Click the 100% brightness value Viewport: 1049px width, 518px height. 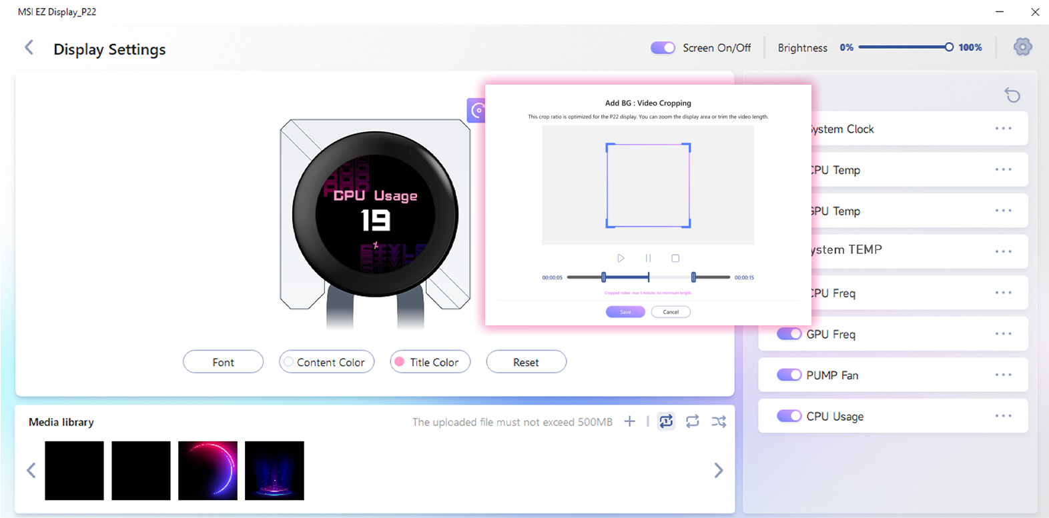tap(970, 47)
